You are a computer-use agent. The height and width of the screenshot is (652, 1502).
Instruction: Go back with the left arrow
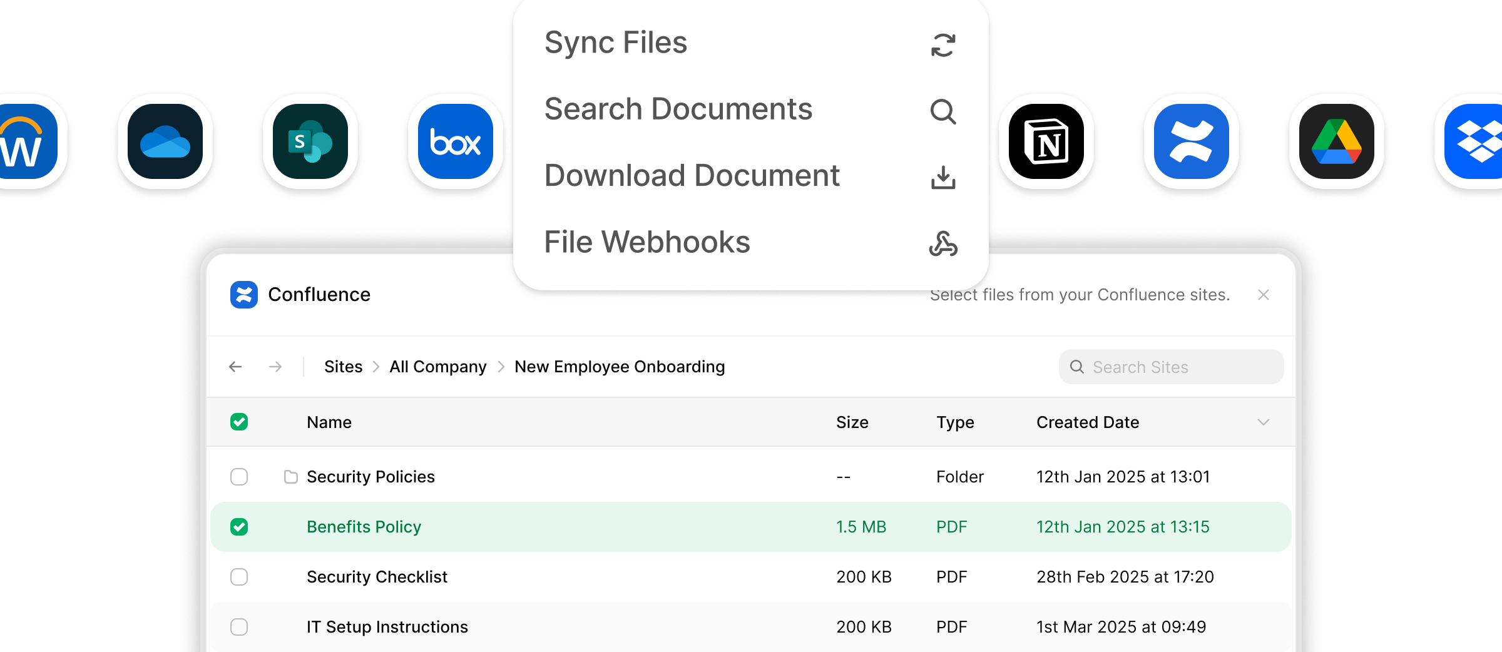[235, 367]
